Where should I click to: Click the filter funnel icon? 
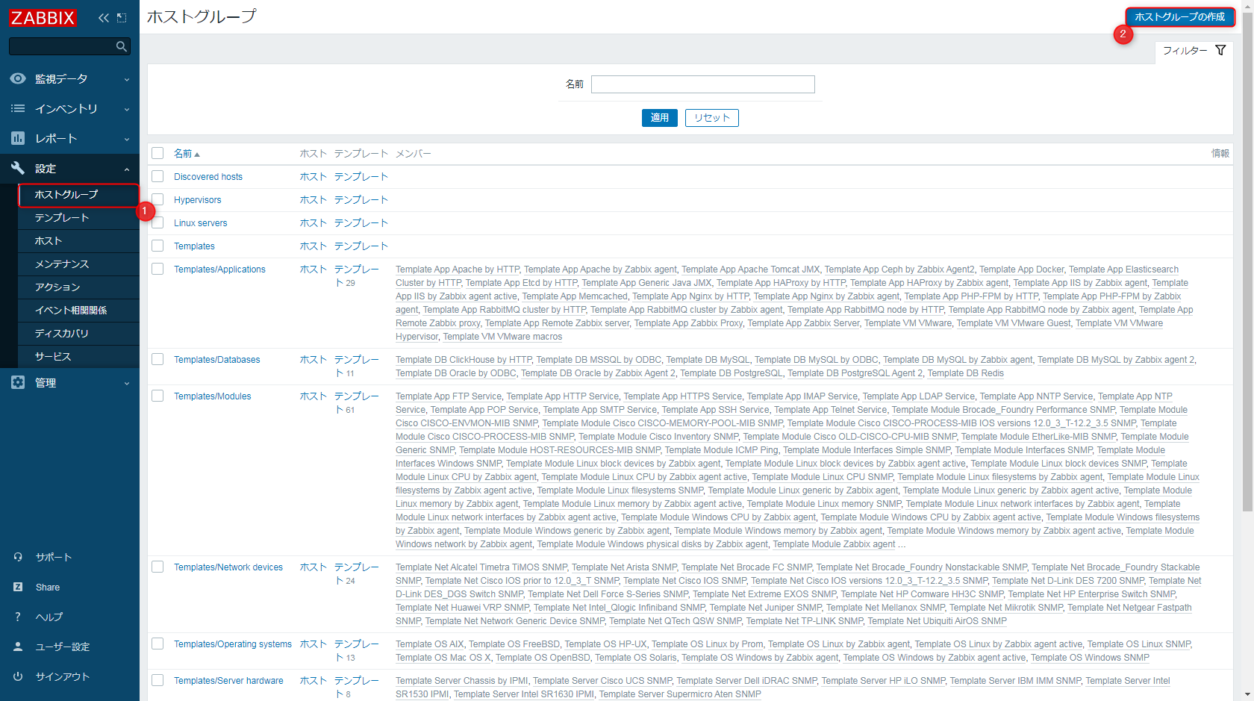click(x=1220, y=50)
